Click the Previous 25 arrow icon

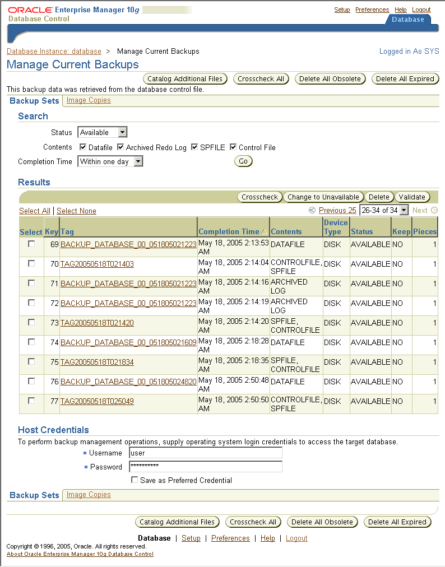[312, 211]
